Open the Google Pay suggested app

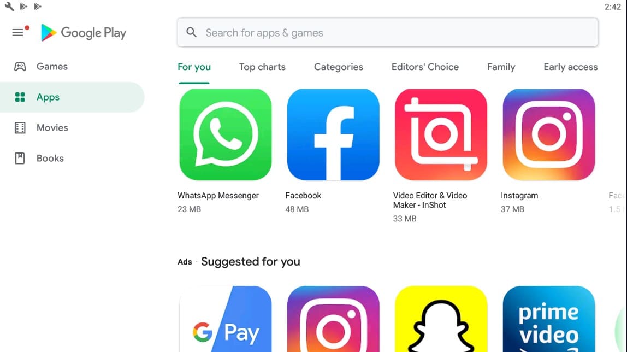tap(226, 319)
